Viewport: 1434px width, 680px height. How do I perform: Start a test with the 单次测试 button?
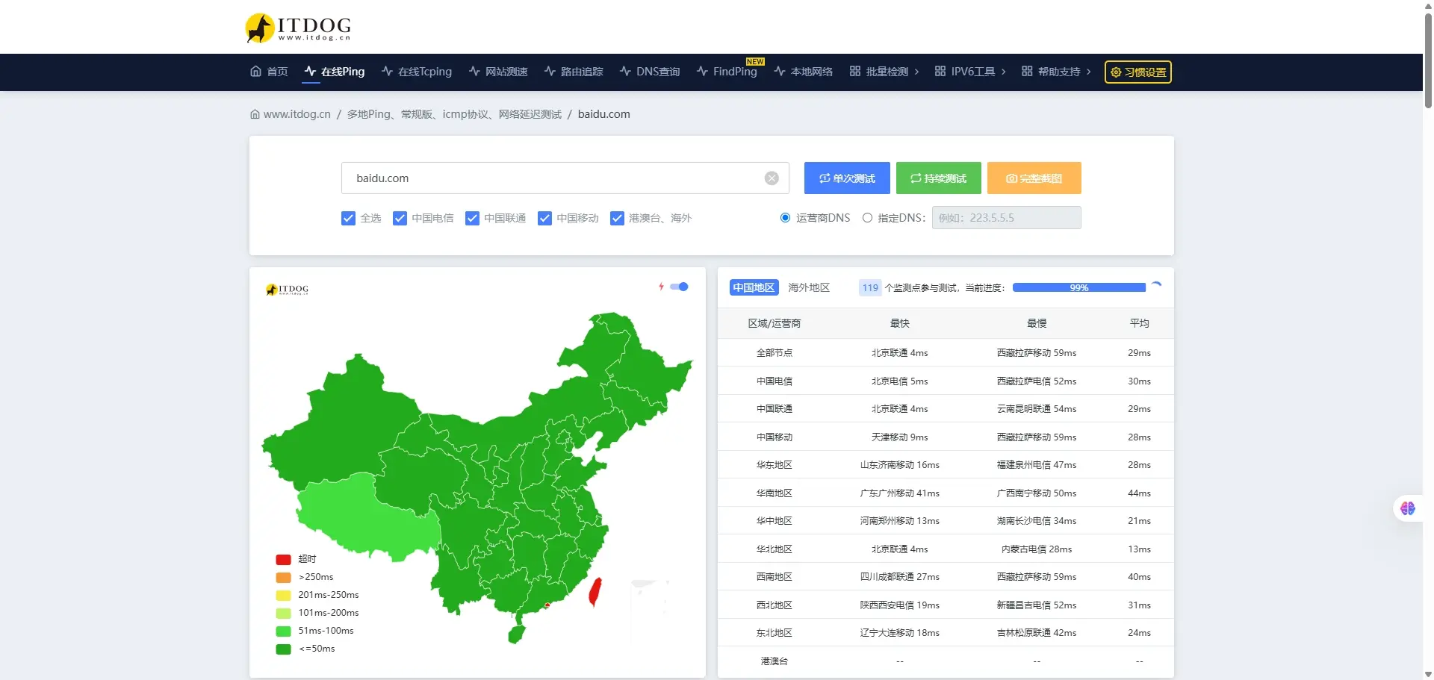847,178
